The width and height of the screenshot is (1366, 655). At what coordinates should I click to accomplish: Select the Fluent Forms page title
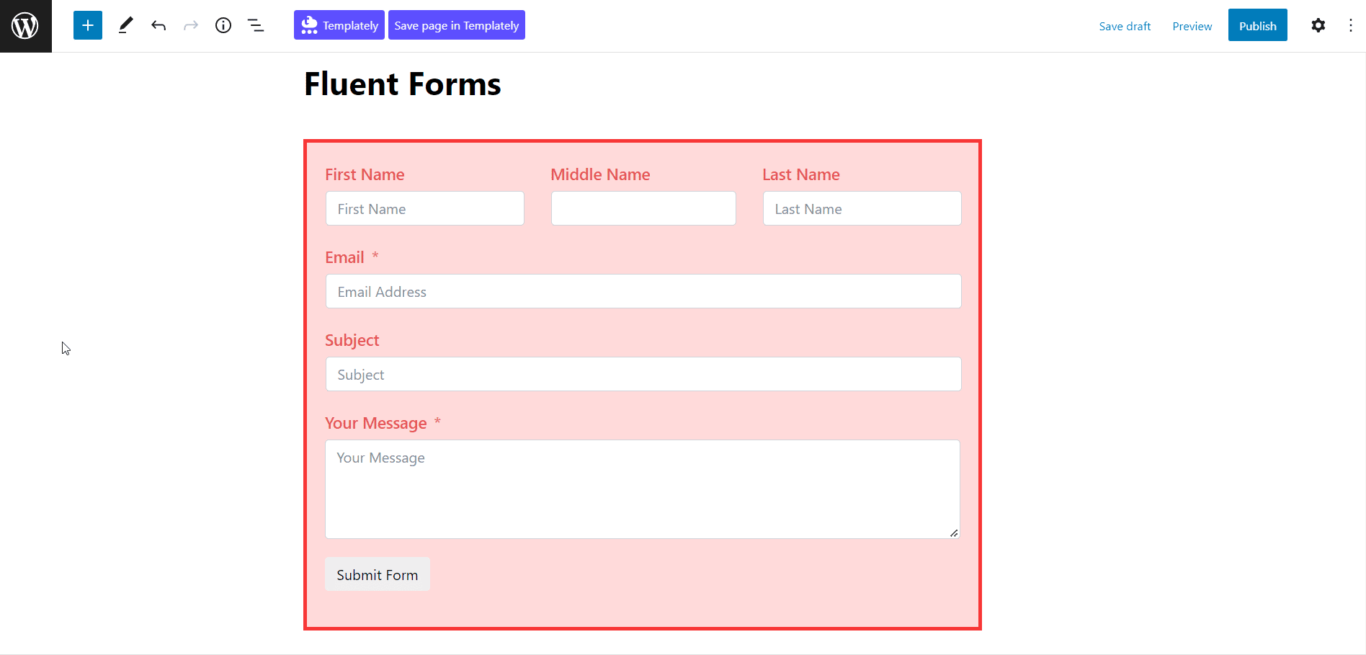[x=402, y=84]
